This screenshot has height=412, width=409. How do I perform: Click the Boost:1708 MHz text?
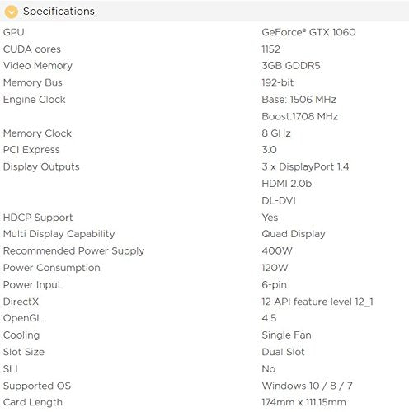299,116
